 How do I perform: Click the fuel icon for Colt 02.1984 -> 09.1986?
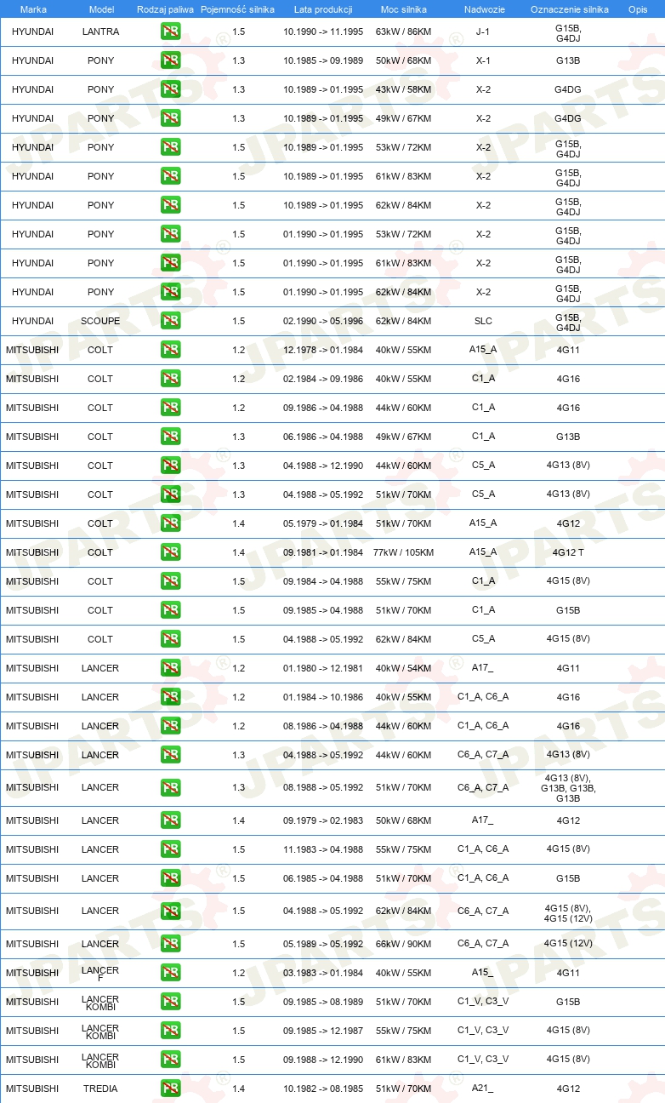click(170, 380)
